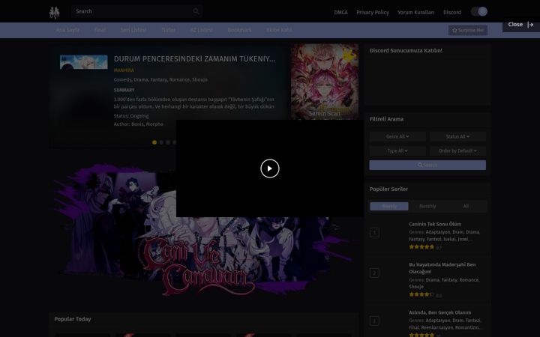Click the featured series small thumbnail
Viewport: 540px width, 337px height.
(84, 62)
